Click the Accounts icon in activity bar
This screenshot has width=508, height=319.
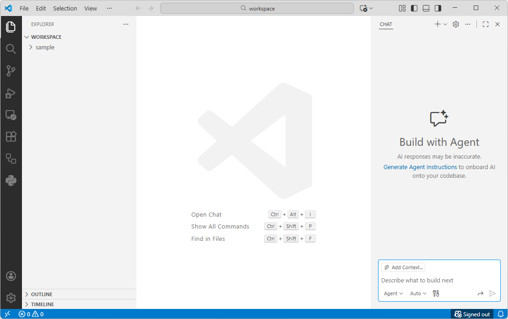11,276
